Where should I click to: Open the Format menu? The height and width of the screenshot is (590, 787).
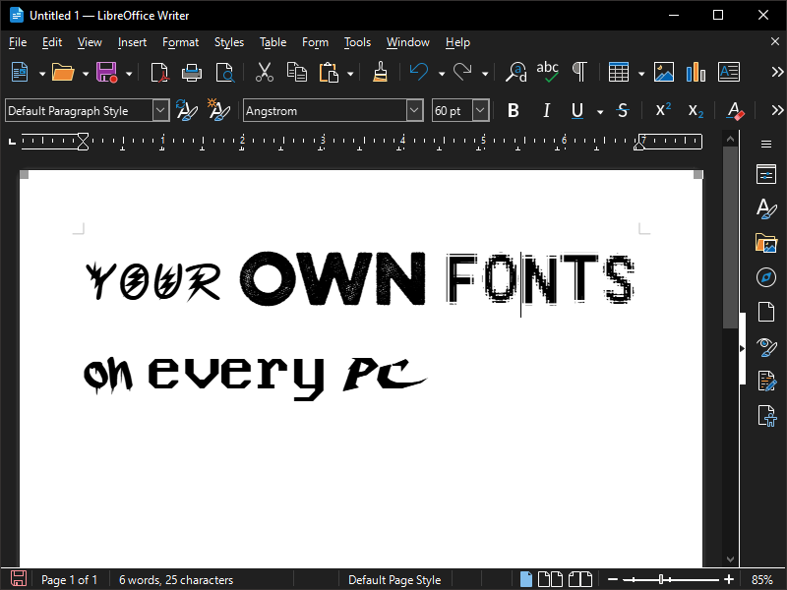(x=180, y=42)
